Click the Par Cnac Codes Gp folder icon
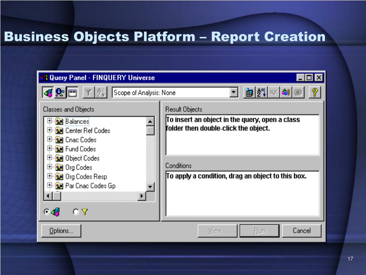Screen dimensions: 366x275 pyautogui.click(x=59, y=186)
